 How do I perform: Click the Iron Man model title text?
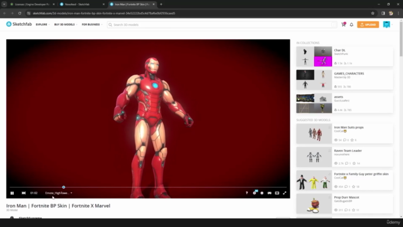(59, 206)
